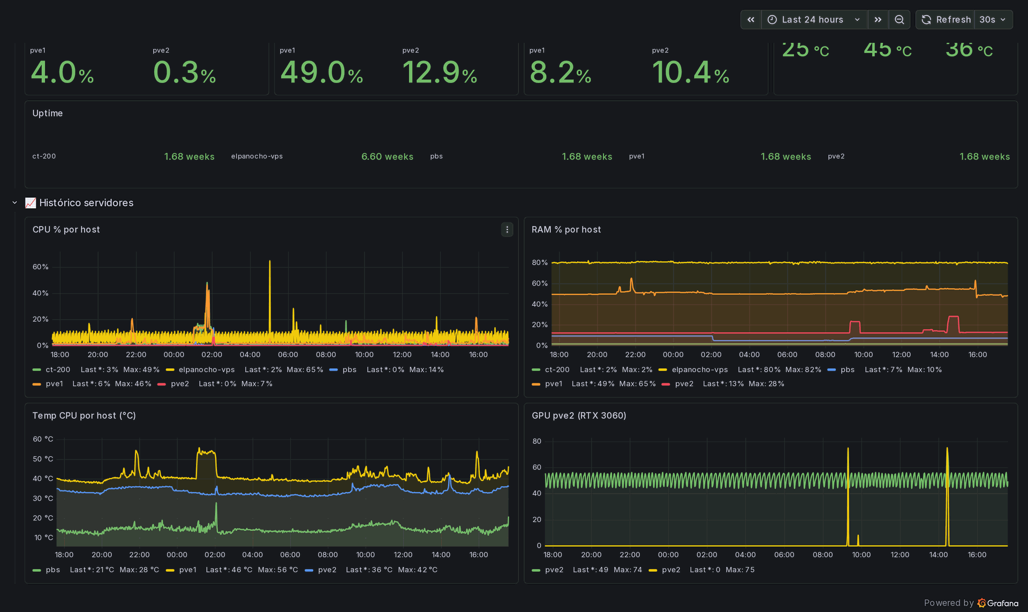Toggle pbs series in Temp CPU legend
This screenshot has height=612, width=1028.
(x=53, y=570)
